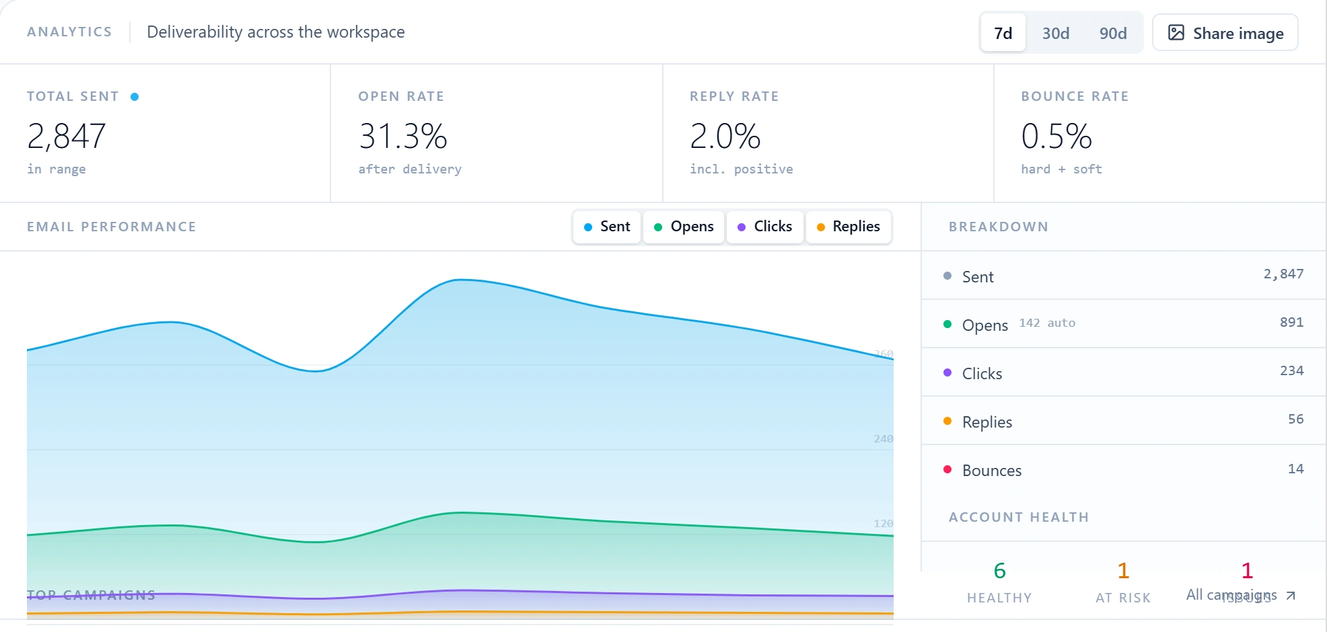Click the Account Health section heading

coord(1019,517)
